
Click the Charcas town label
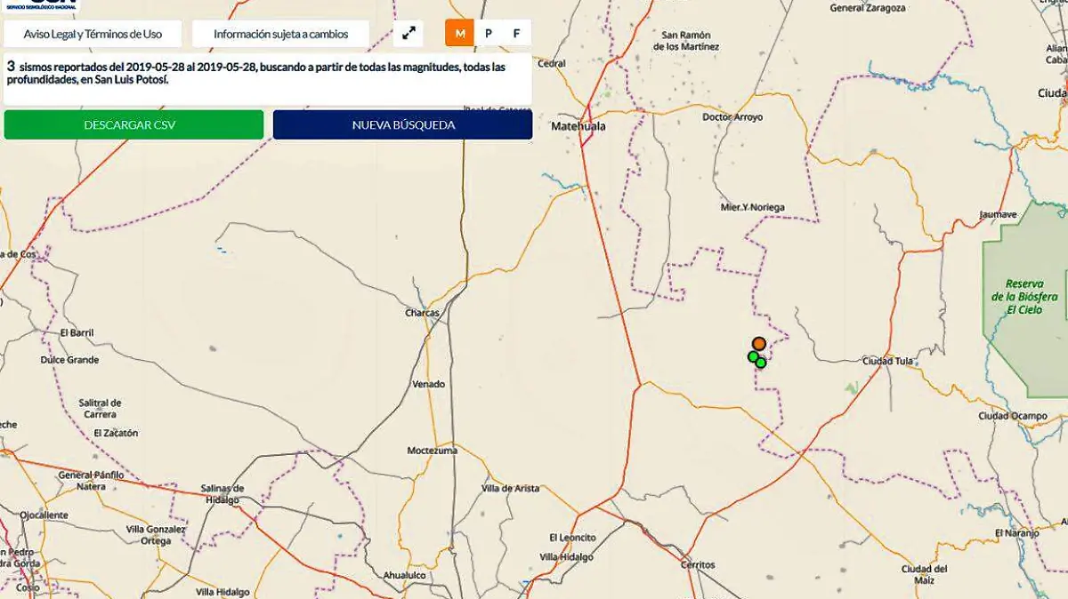pyautogui.click(x=422, y=313)
